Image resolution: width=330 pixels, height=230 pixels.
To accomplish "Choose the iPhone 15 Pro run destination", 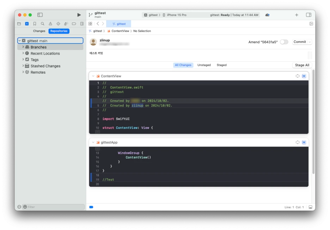I will pos(175,15).
